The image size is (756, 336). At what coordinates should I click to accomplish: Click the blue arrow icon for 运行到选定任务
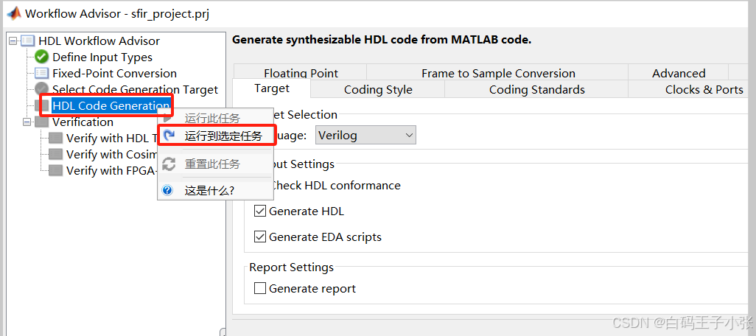[169, 136]
